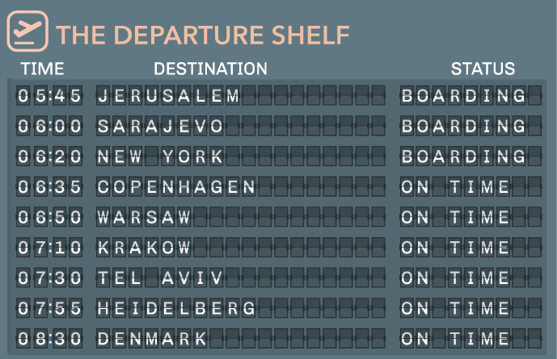Screen dimensions: 557x359
Task: Open the Tel Aviv destination
Action: (160, 278)
